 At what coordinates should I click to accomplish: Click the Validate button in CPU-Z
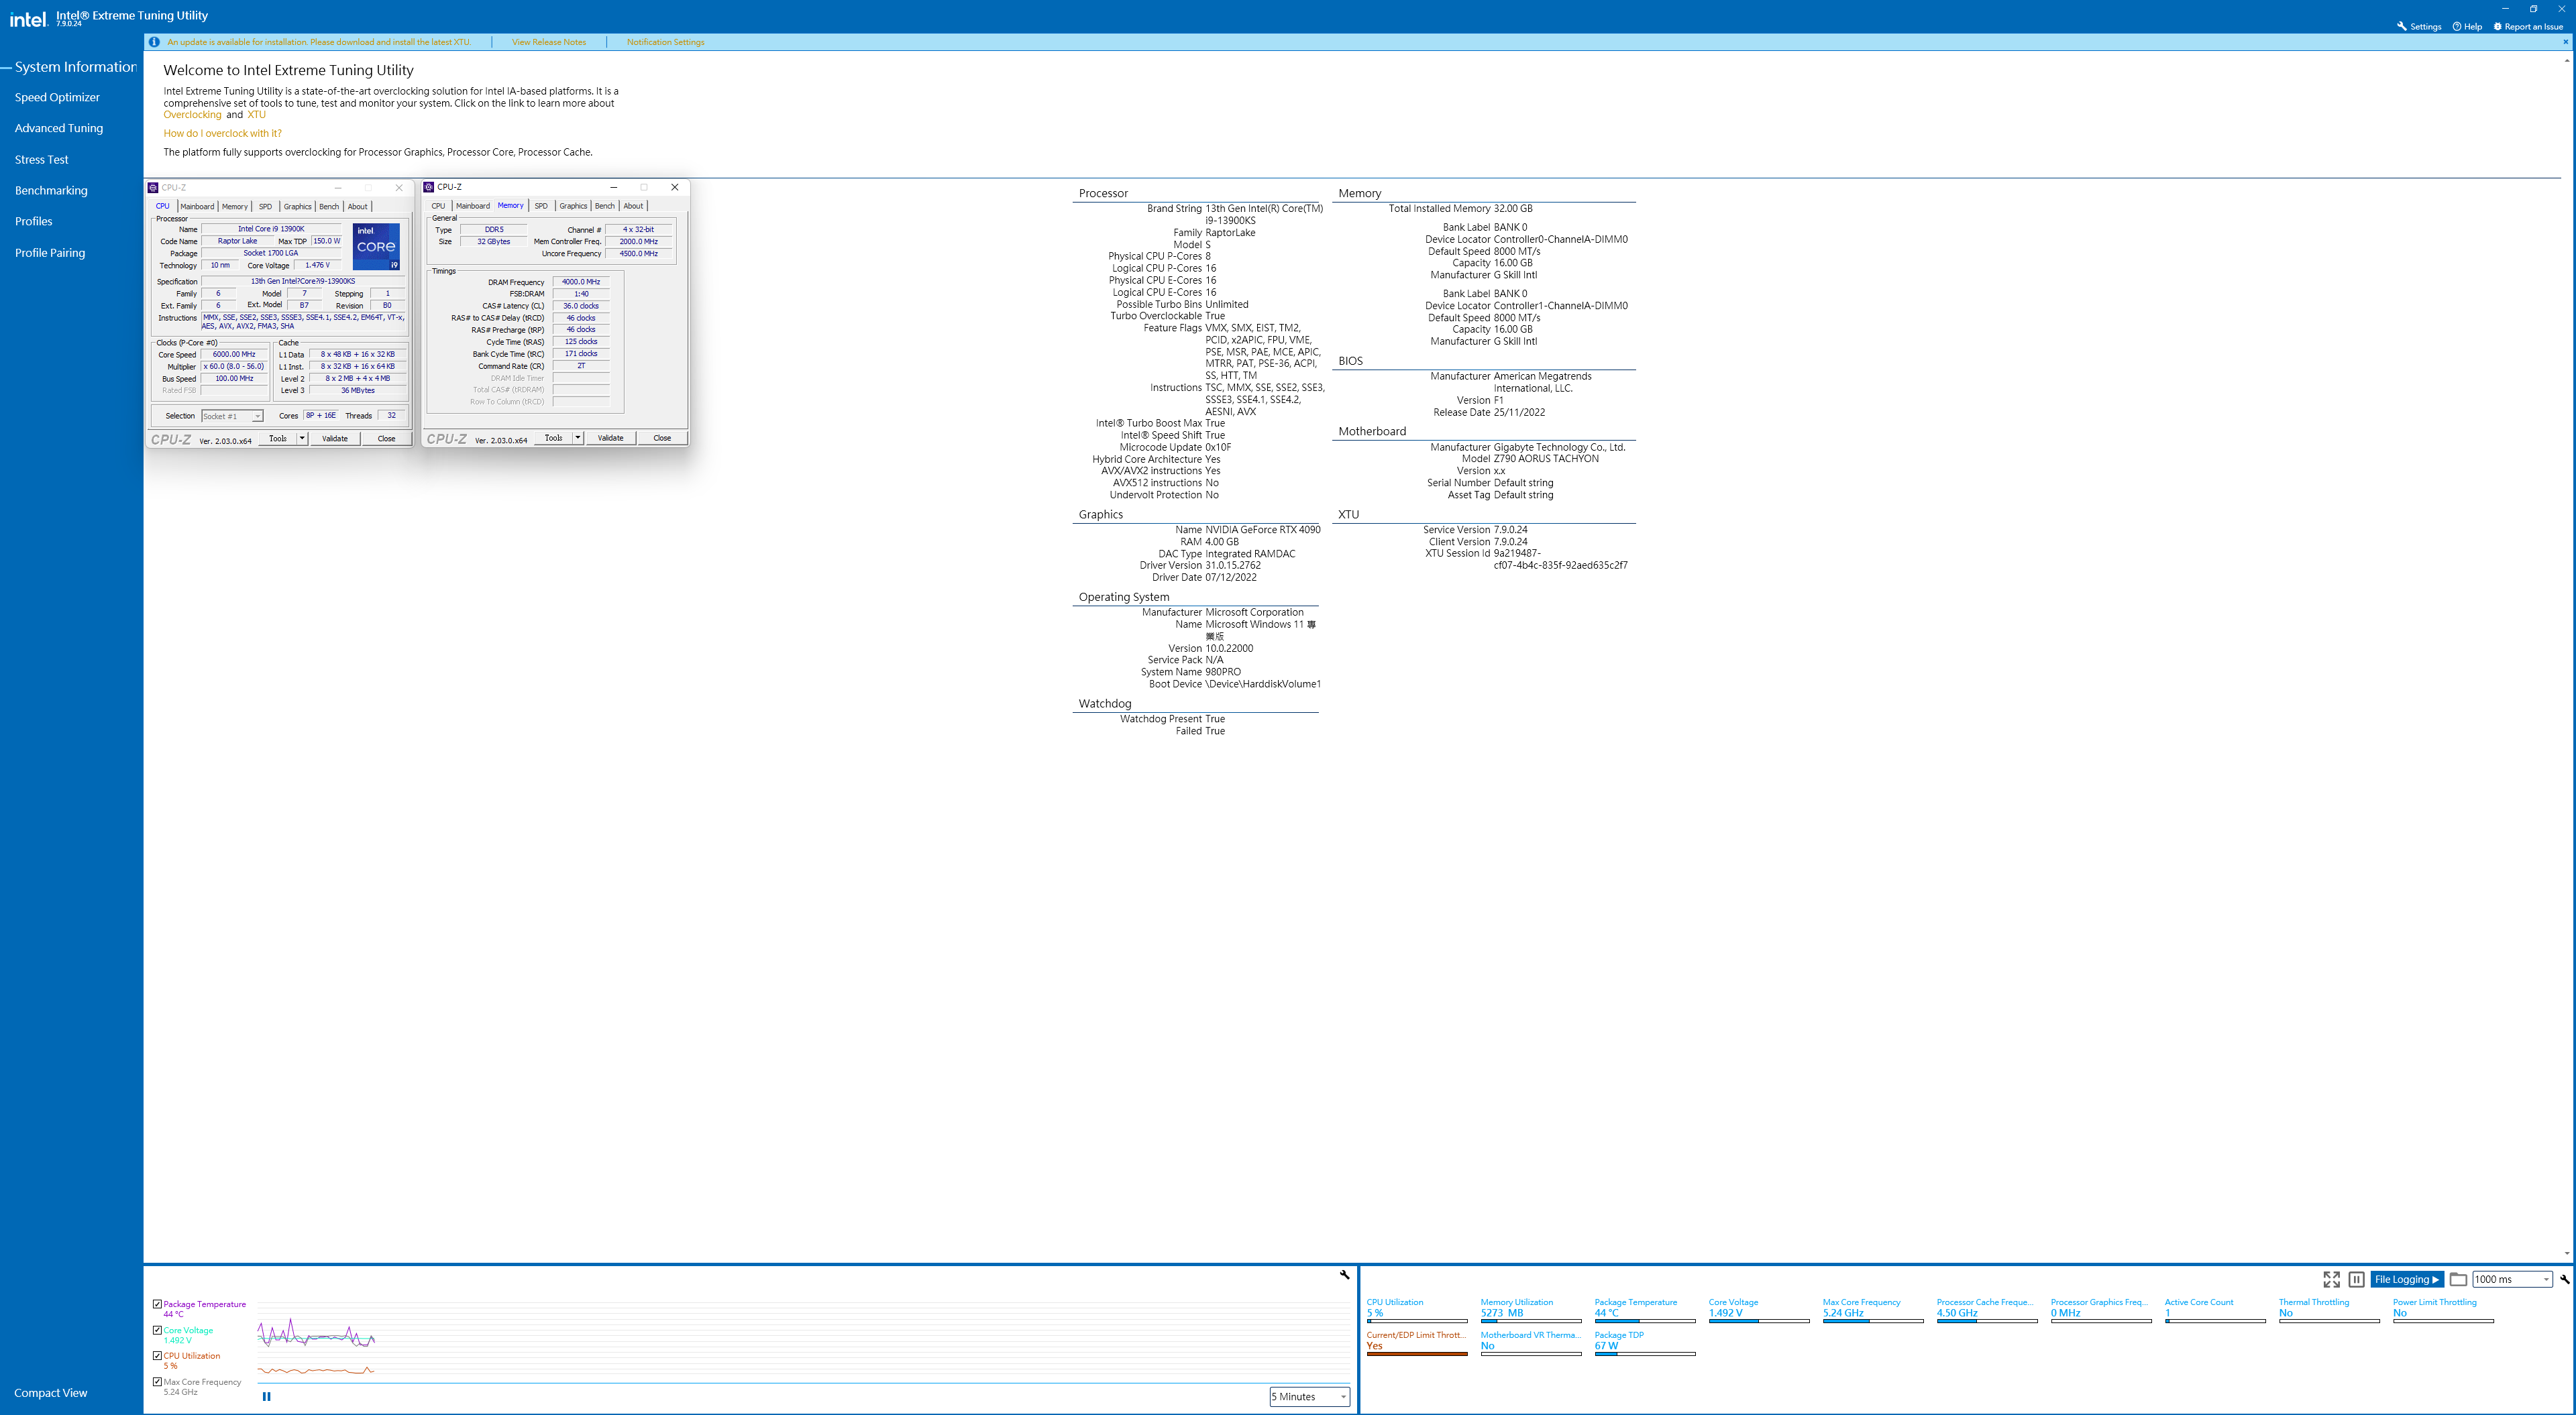coord(335,437)
